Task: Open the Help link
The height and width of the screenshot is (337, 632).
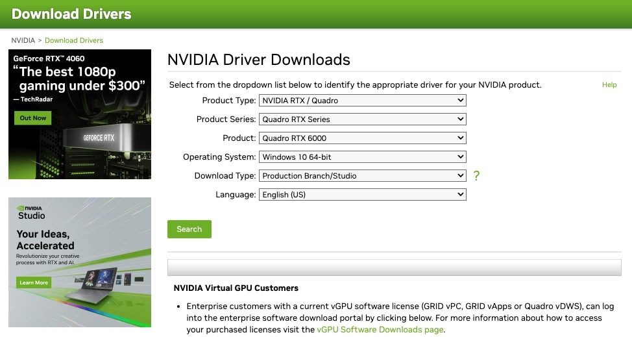Action: pos(609,84)
